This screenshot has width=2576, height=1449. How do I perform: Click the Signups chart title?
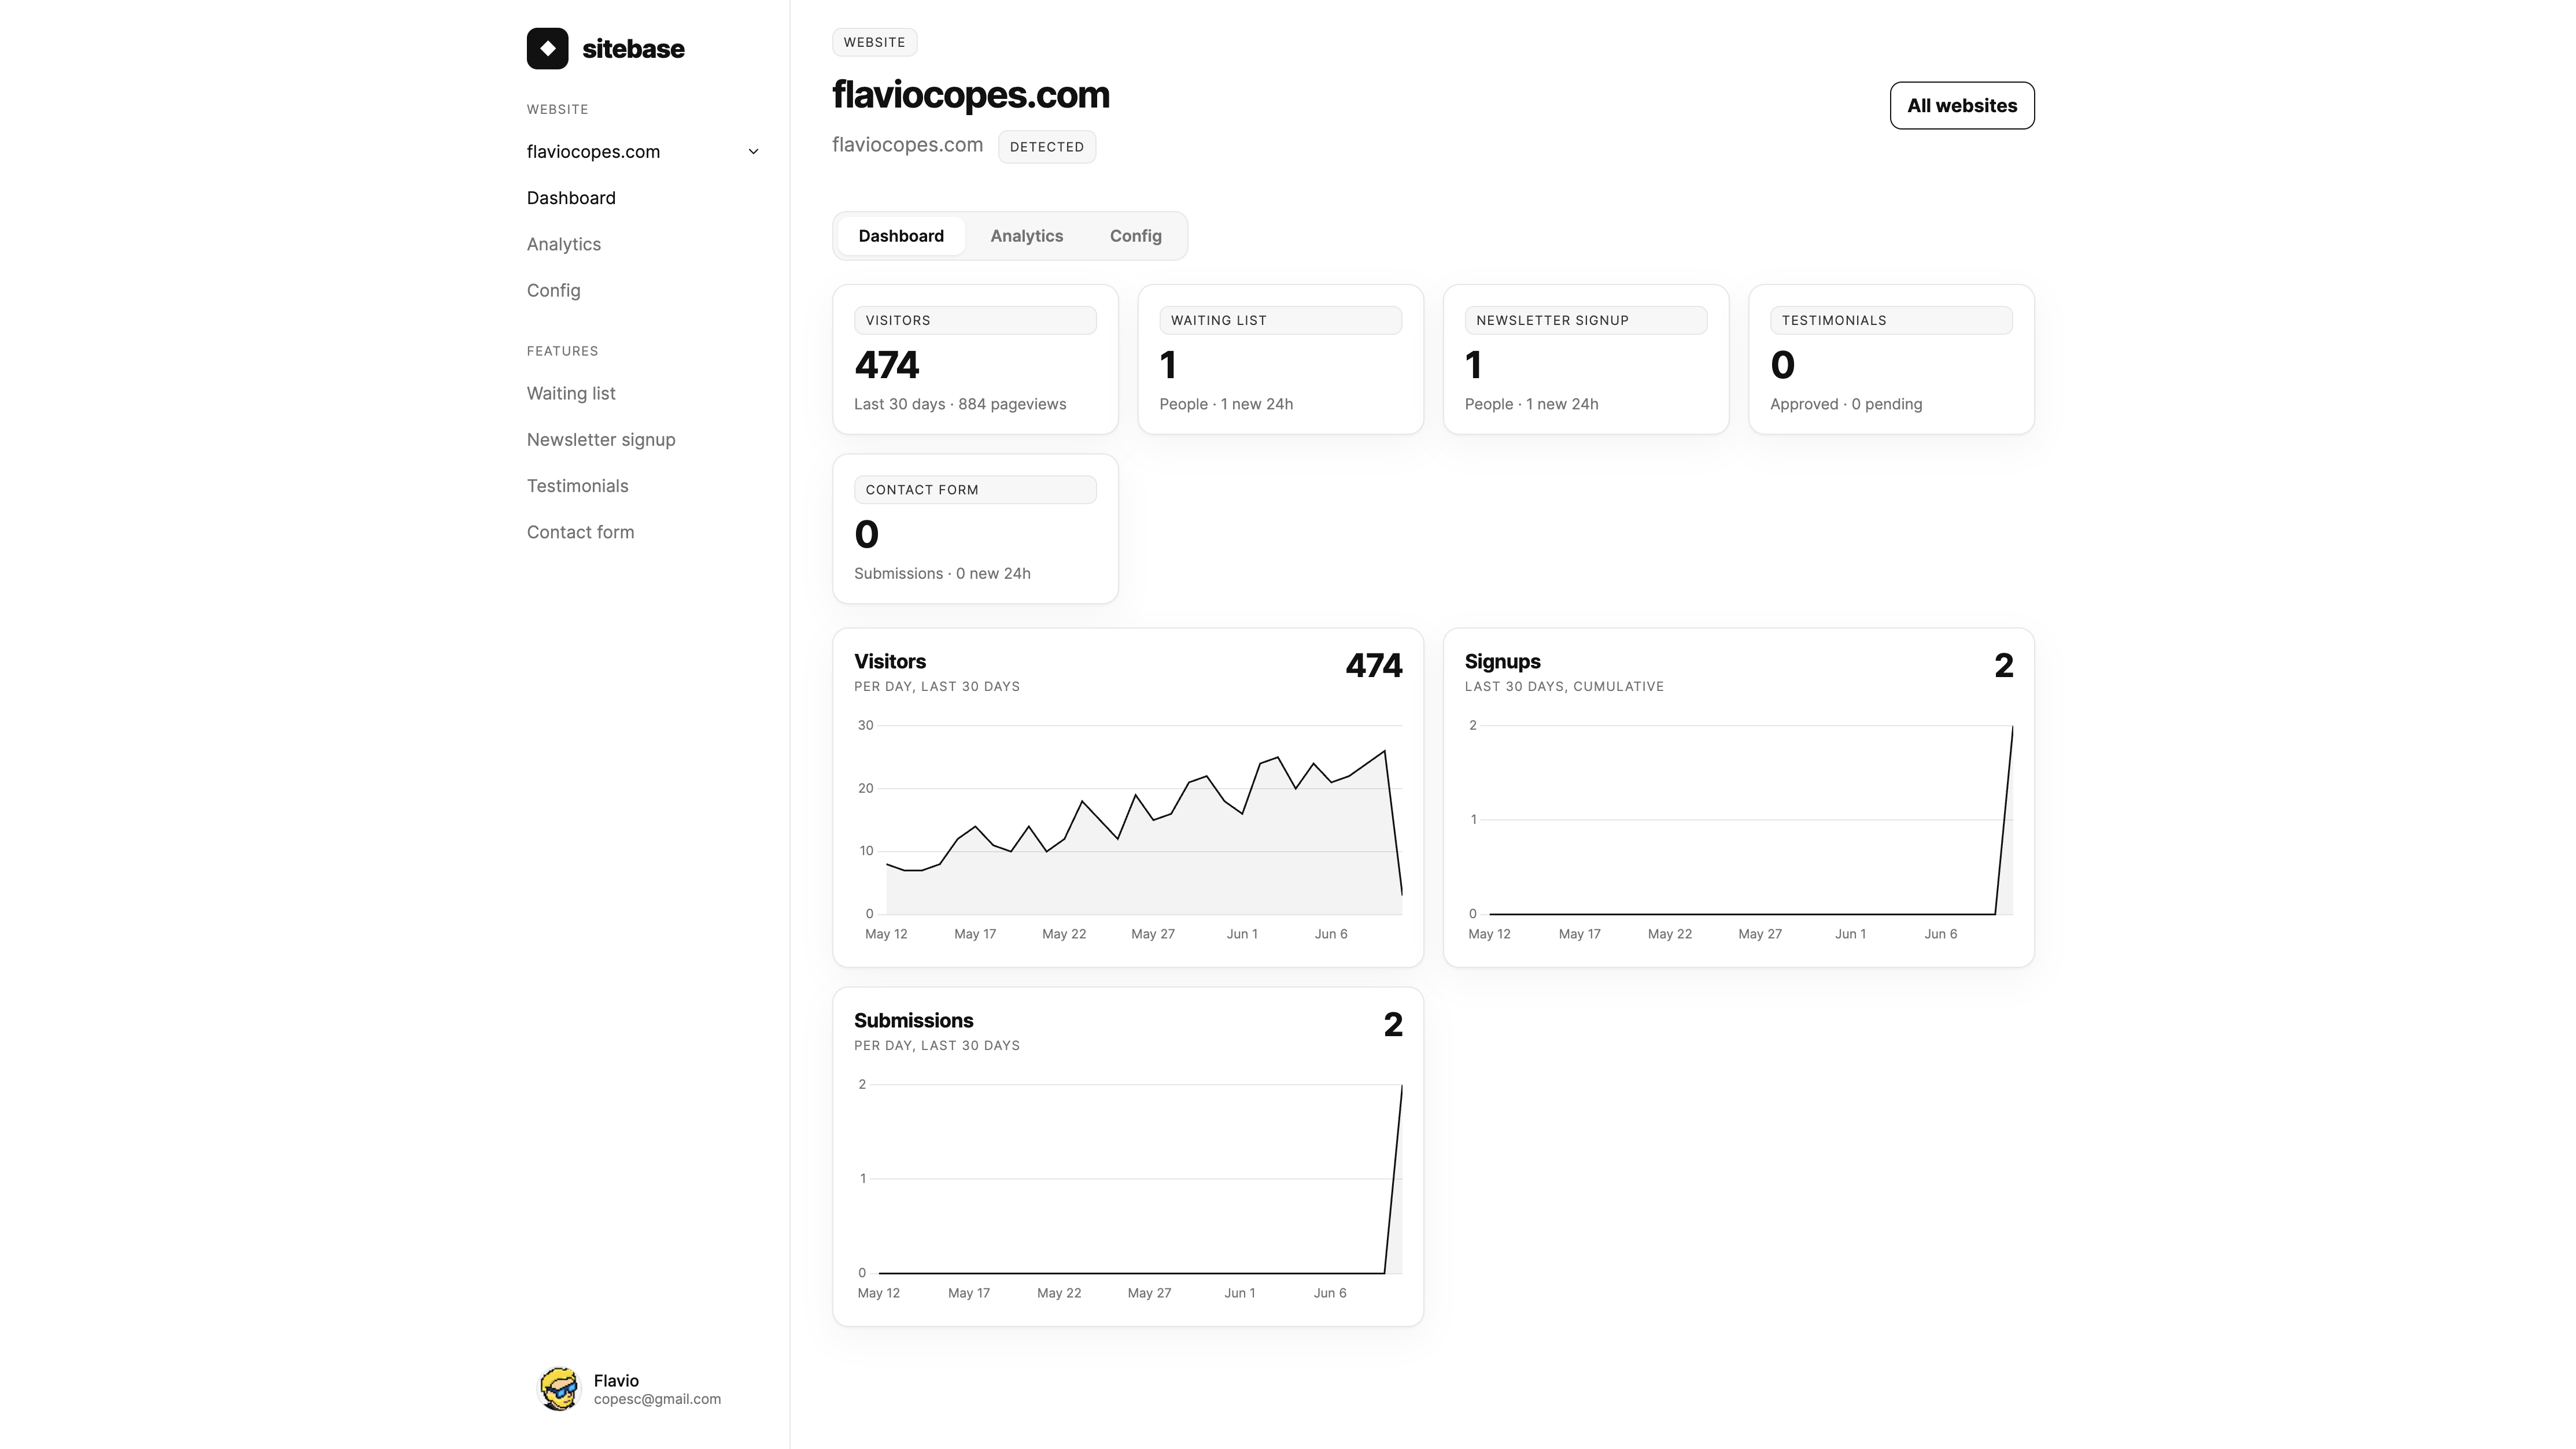[x=1502, y=661]
